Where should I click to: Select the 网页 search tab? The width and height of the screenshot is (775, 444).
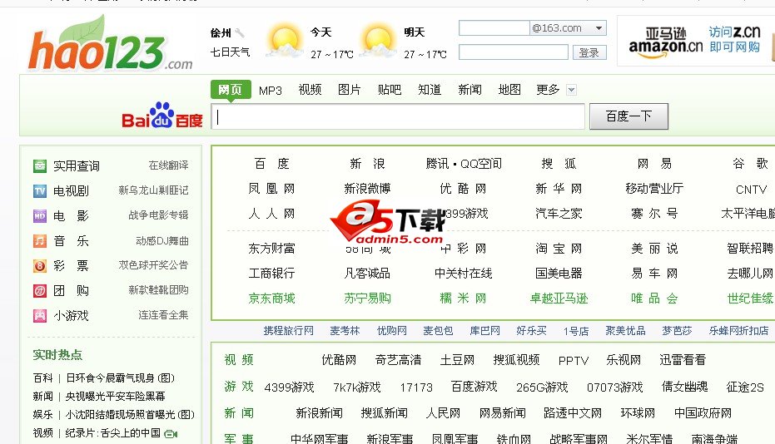tap(231, 90)
